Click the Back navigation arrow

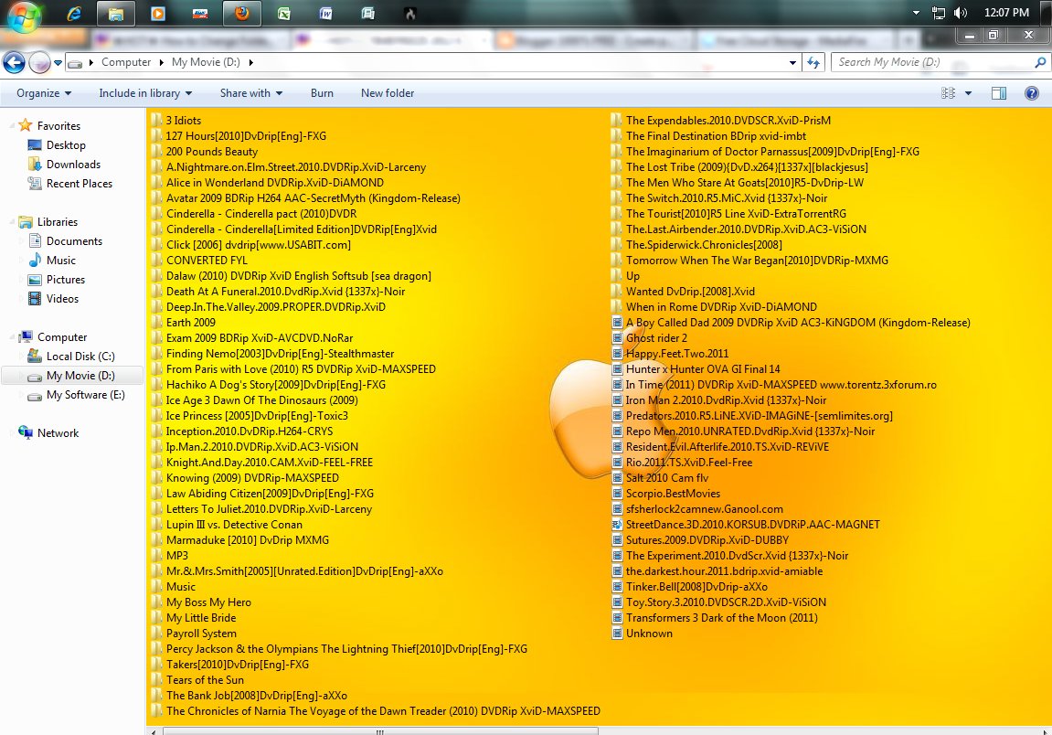pos(14,62)
